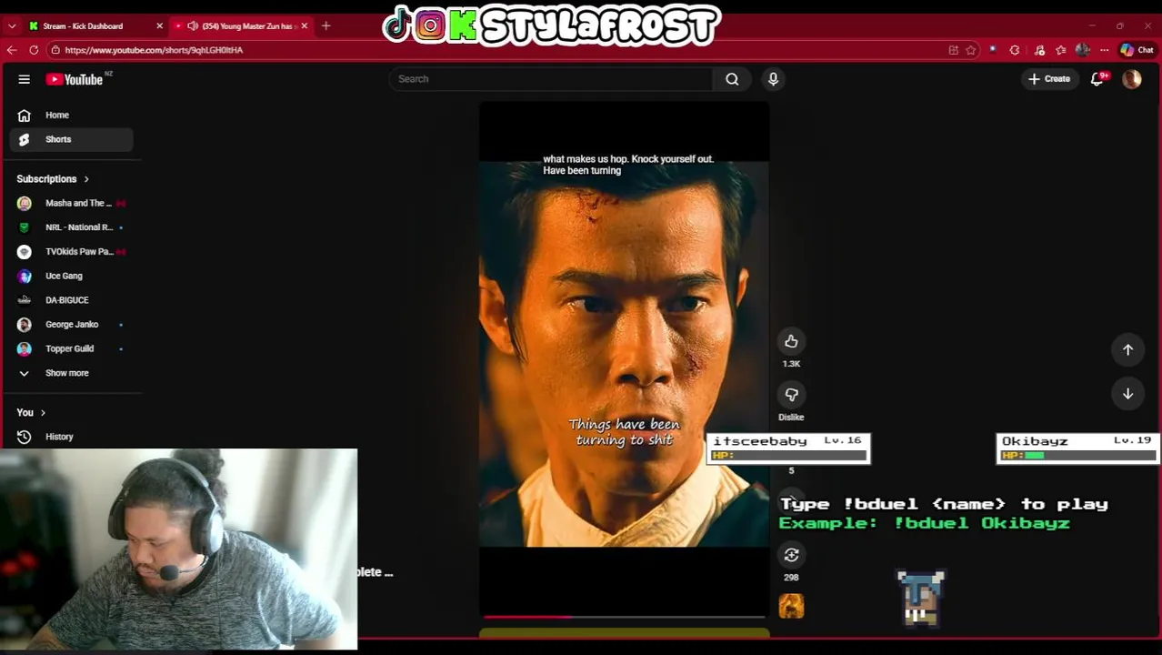Open the YouTube hamburger guide menu
Image resolution: width=1162 pixels, height=655 pixels.
click(25, 79)
